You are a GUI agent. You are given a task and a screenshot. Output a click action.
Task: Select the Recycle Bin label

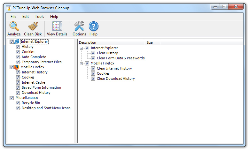point(31,103)
